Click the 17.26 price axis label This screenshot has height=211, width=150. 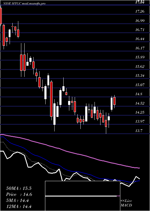pos(140,11)
